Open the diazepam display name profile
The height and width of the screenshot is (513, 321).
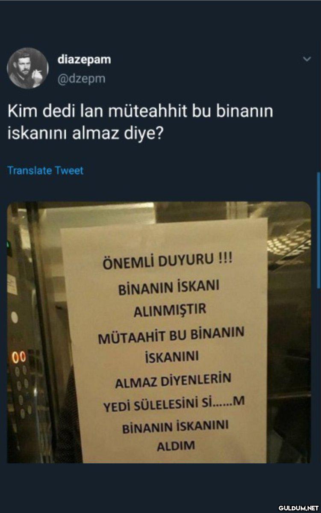tap(84, 60)
